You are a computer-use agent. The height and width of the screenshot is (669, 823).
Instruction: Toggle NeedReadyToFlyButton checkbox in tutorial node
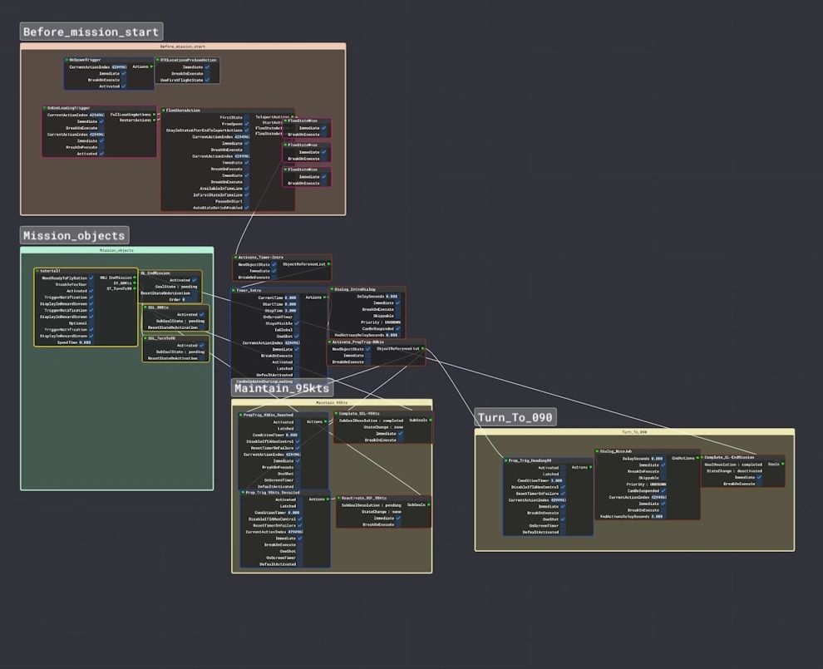pyautogui.click(x=91, y=278)
